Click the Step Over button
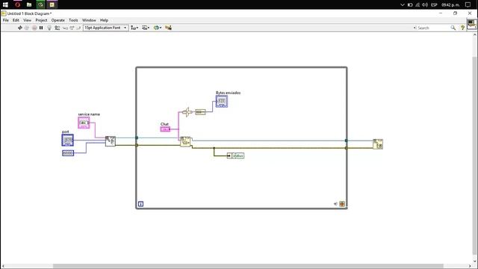478x269 pixels. pos(72,28)
